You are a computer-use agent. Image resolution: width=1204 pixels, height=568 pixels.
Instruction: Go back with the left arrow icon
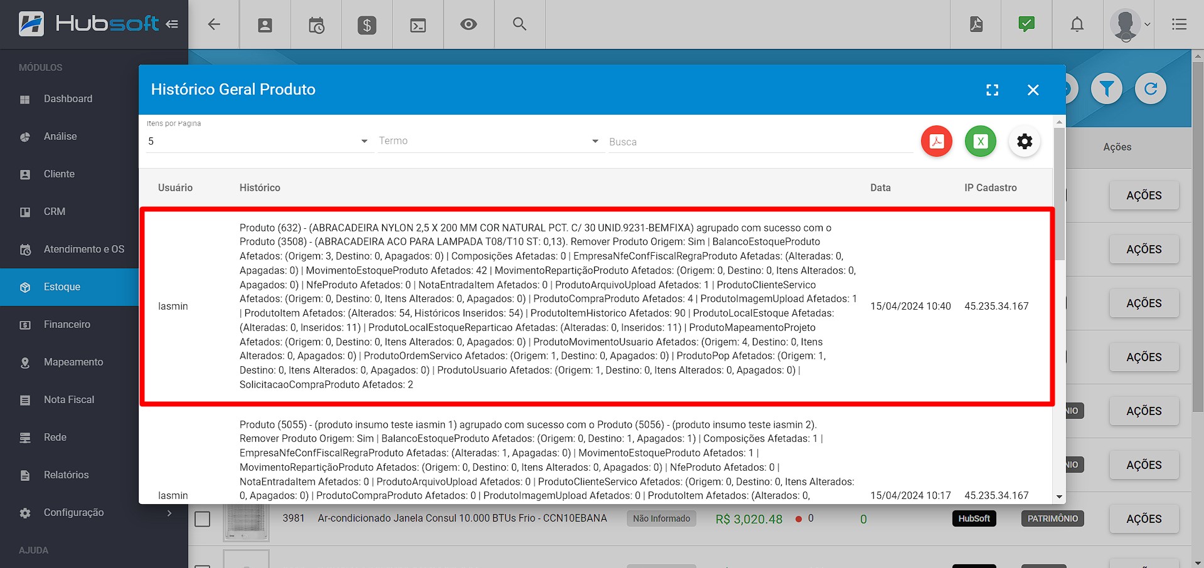(x=214, y=24)
